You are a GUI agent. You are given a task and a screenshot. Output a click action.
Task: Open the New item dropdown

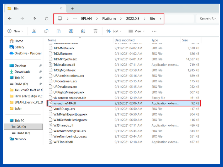(x=15, y=31)
